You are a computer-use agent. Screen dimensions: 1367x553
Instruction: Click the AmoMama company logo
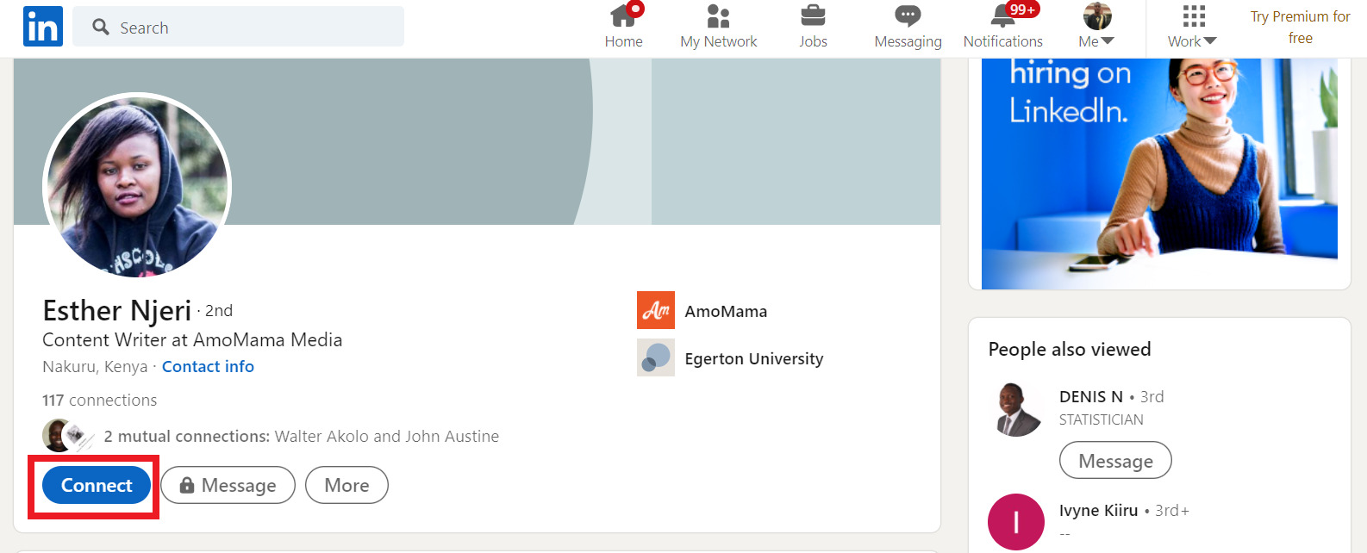pyautogui.click(x=655, y=310)
